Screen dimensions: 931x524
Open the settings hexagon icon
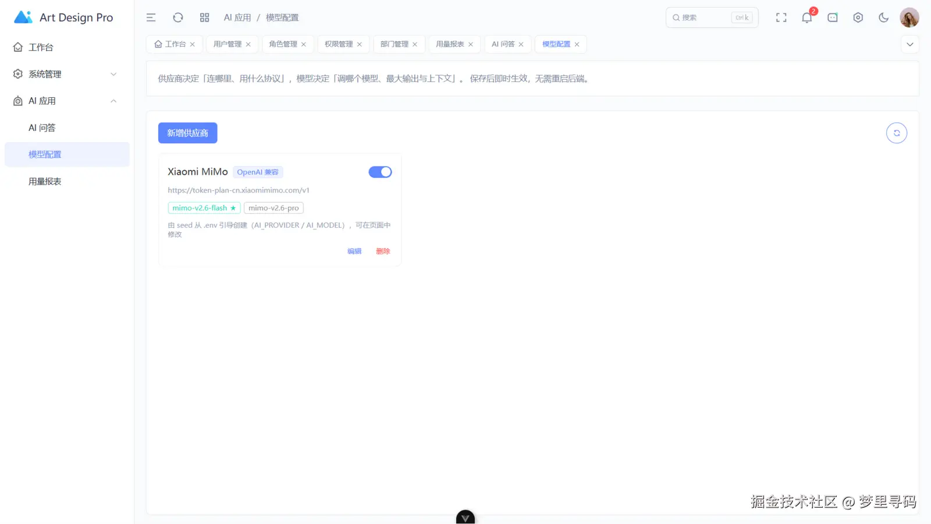(x=858, y=17)
